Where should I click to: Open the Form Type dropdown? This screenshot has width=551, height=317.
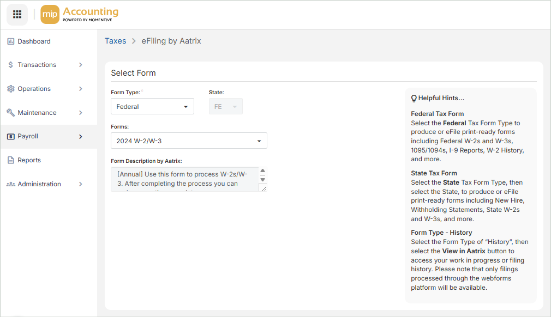pyautogui.click(x=152, y=107)
